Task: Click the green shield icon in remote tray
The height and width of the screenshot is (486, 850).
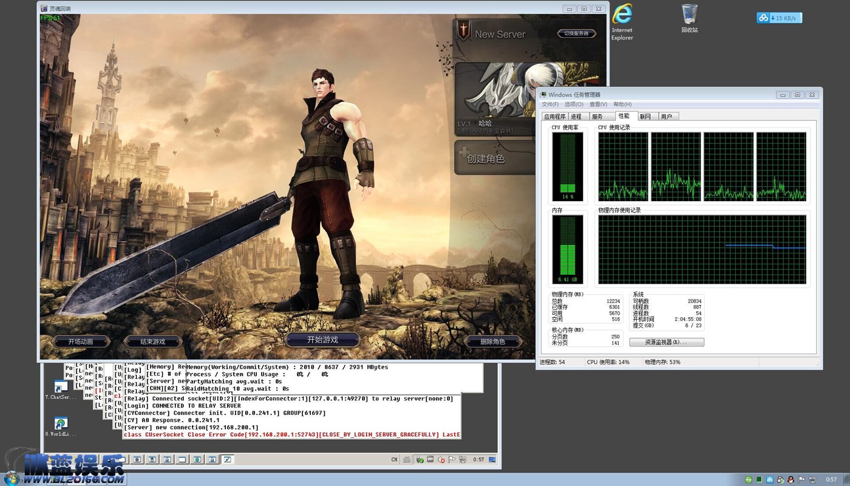Action: [x=420, y=459]
